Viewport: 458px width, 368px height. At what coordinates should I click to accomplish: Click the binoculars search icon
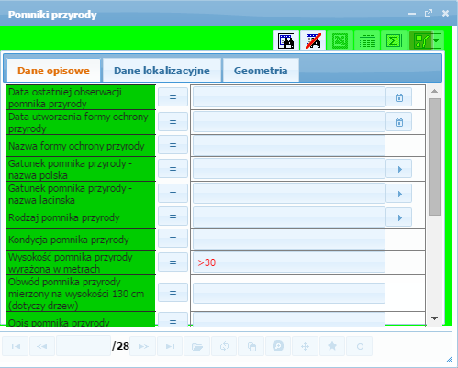point(285,40)
